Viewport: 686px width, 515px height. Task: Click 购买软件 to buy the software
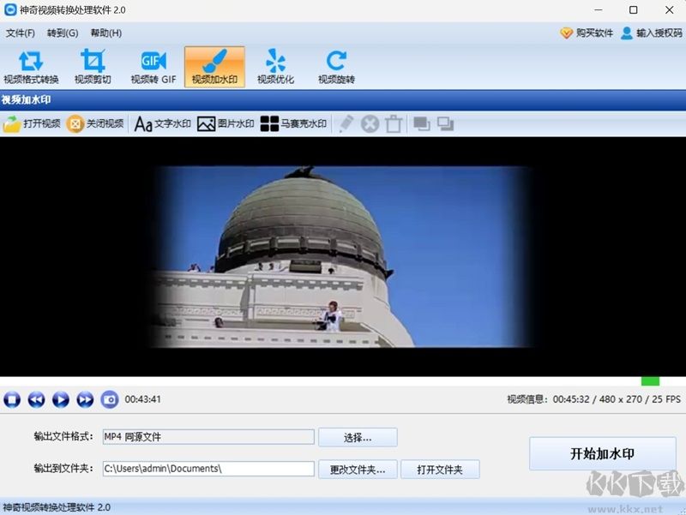pyautogui.click(x=587, y=33)
